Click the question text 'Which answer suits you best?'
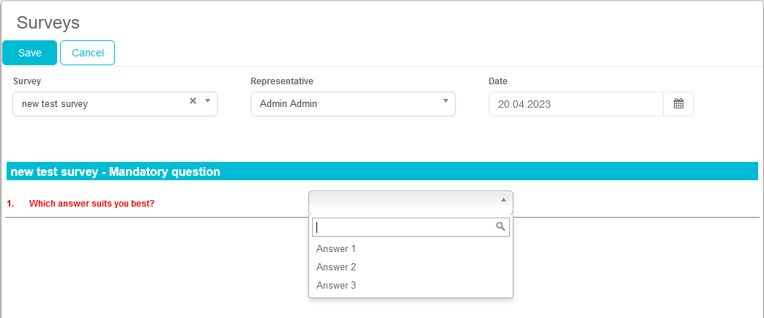764x318 pixels. (92, 204)
